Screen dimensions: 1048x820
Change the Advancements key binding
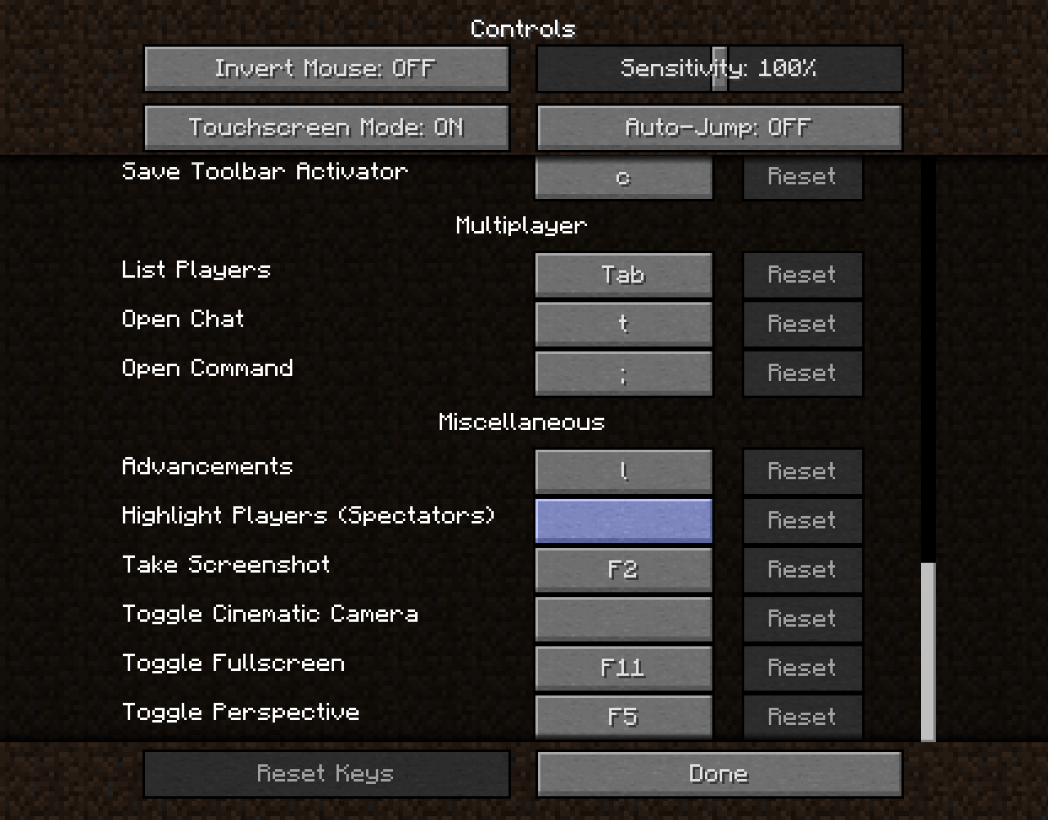(x=624, y=471)
